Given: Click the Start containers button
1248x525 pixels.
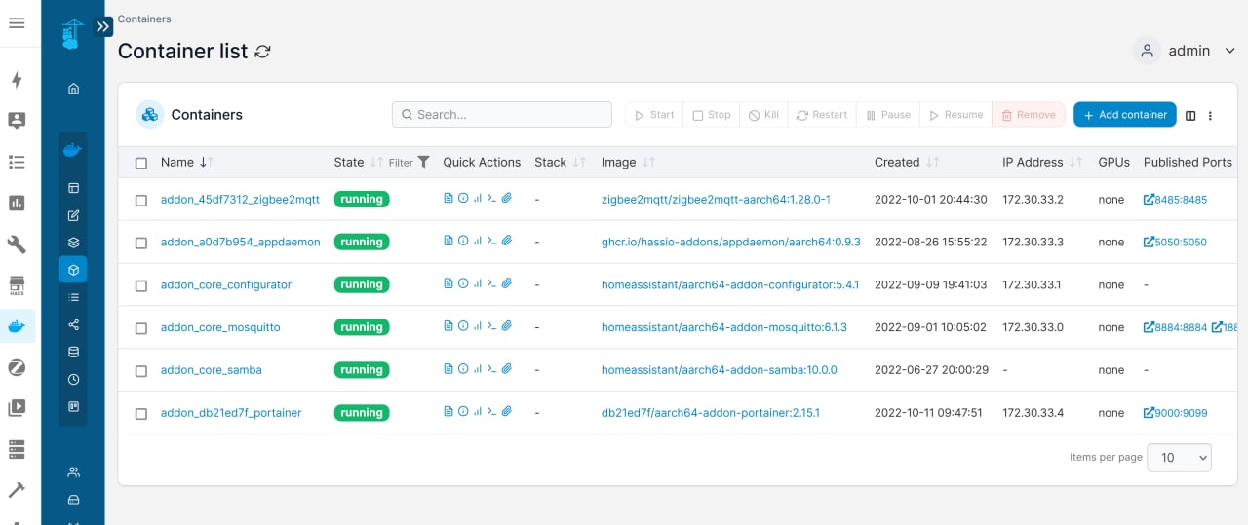Looking at the screenshot, I should click(x=654, y=115).
